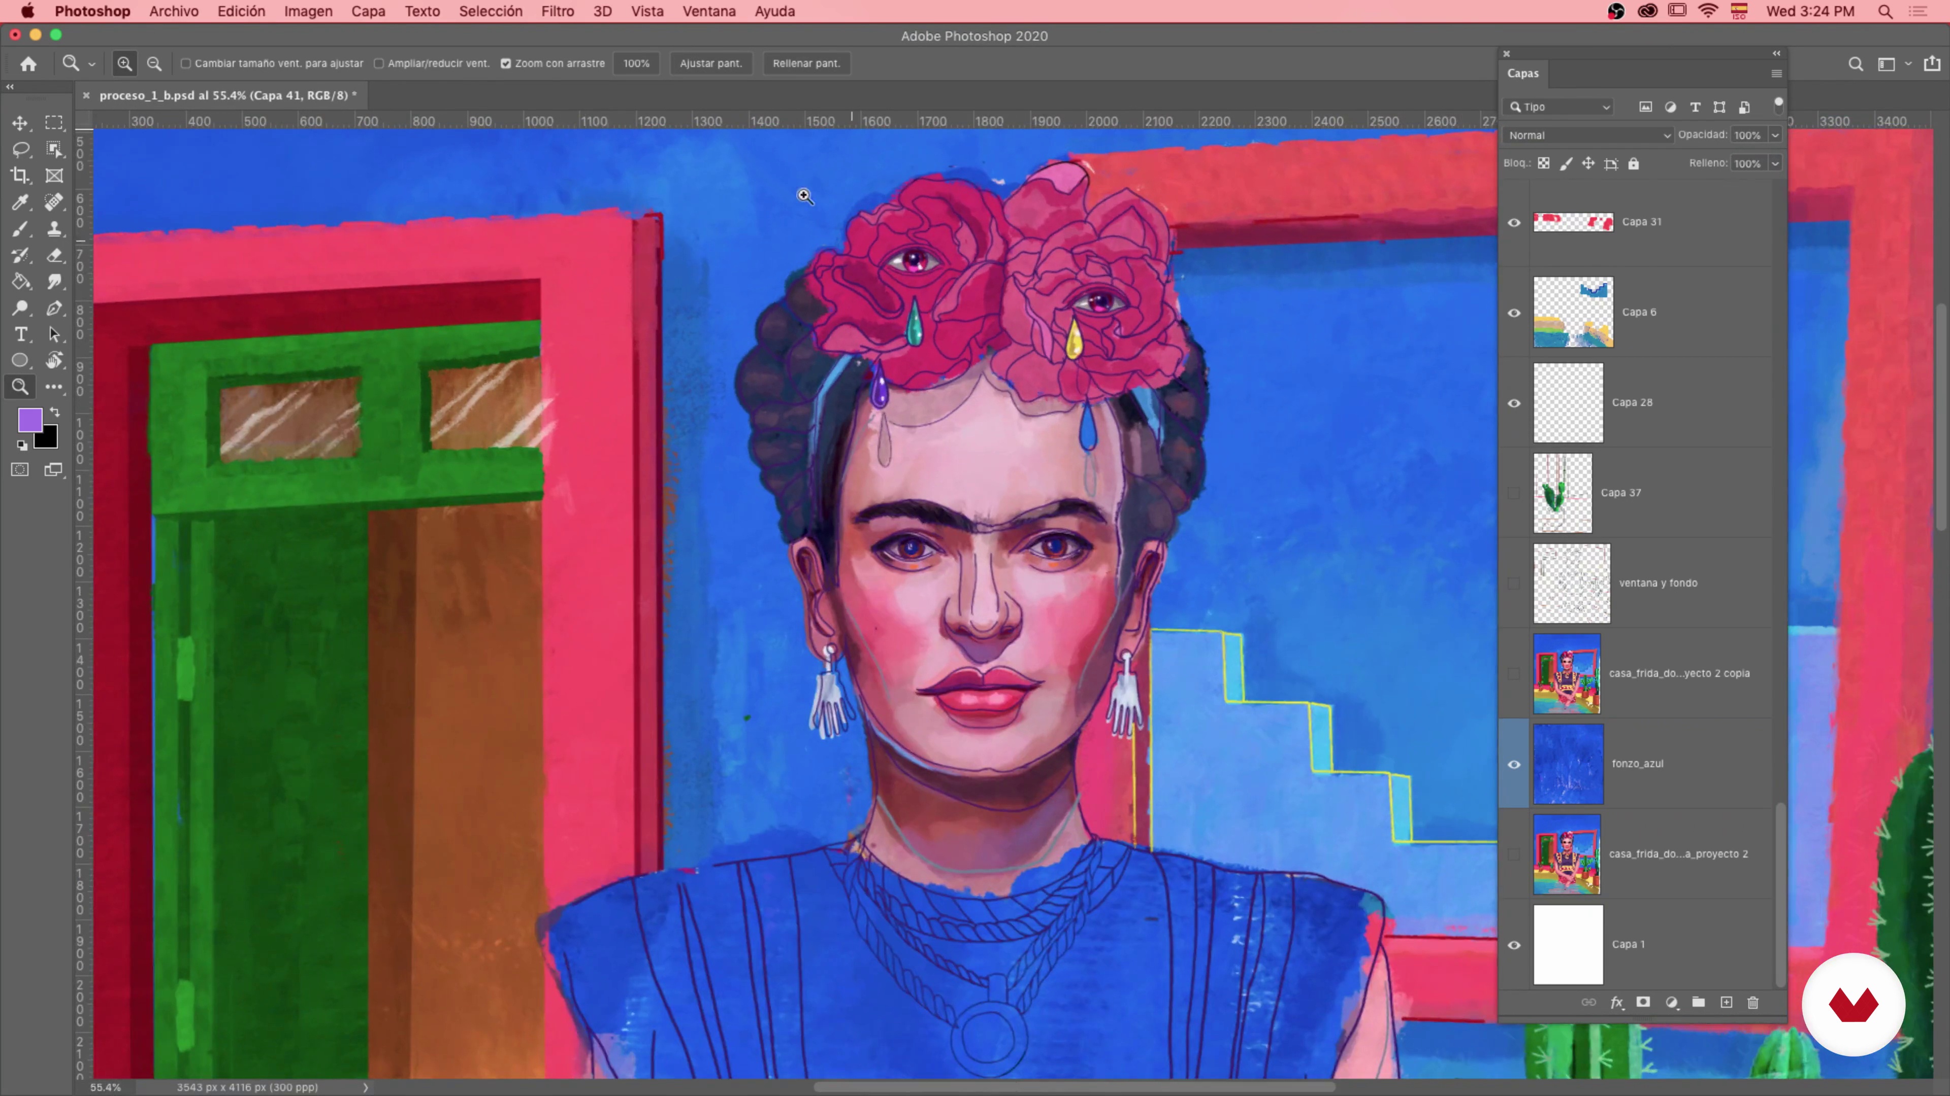Open the Zoom tool preset picker arrow
This screenshot has height=1096, width=1950.
pyautogui.click(x=91, y=64)
